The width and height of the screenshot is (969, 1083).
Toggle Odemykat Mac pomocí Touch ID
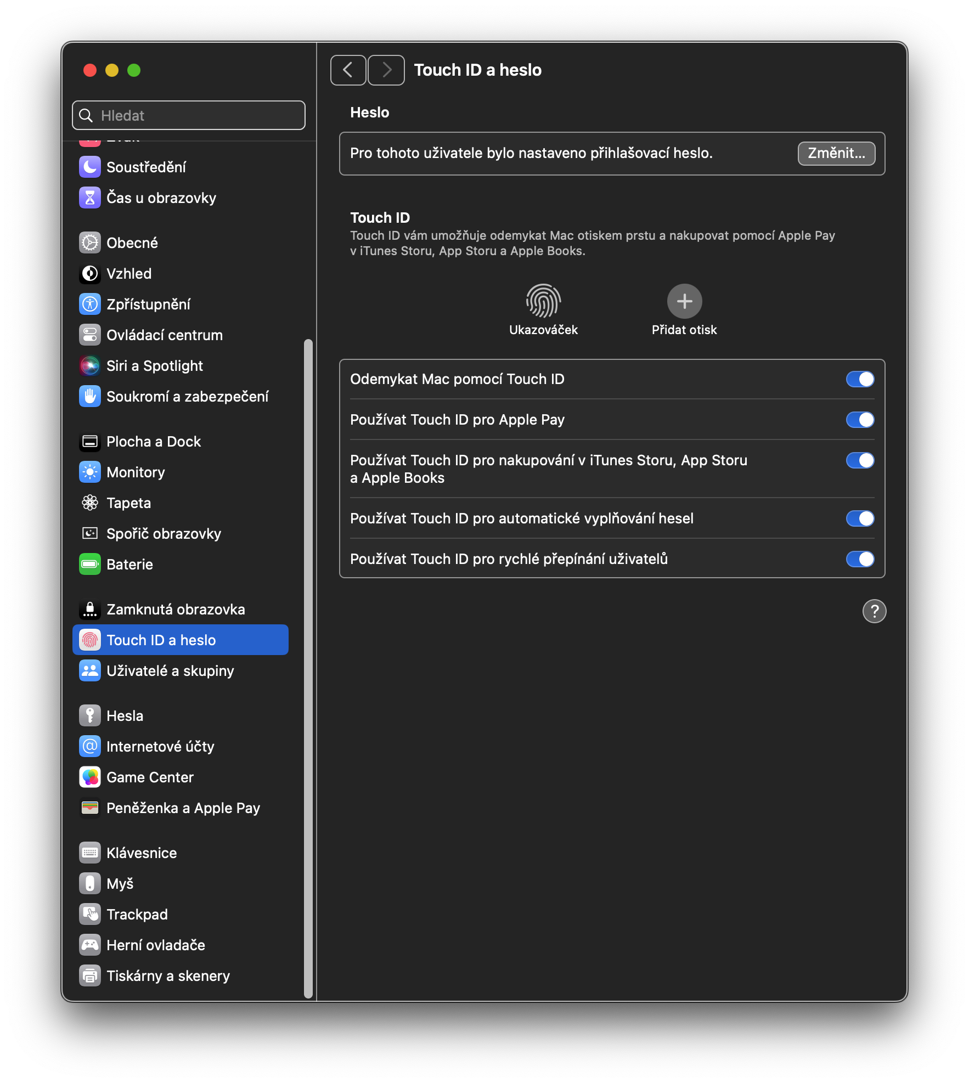860,379
